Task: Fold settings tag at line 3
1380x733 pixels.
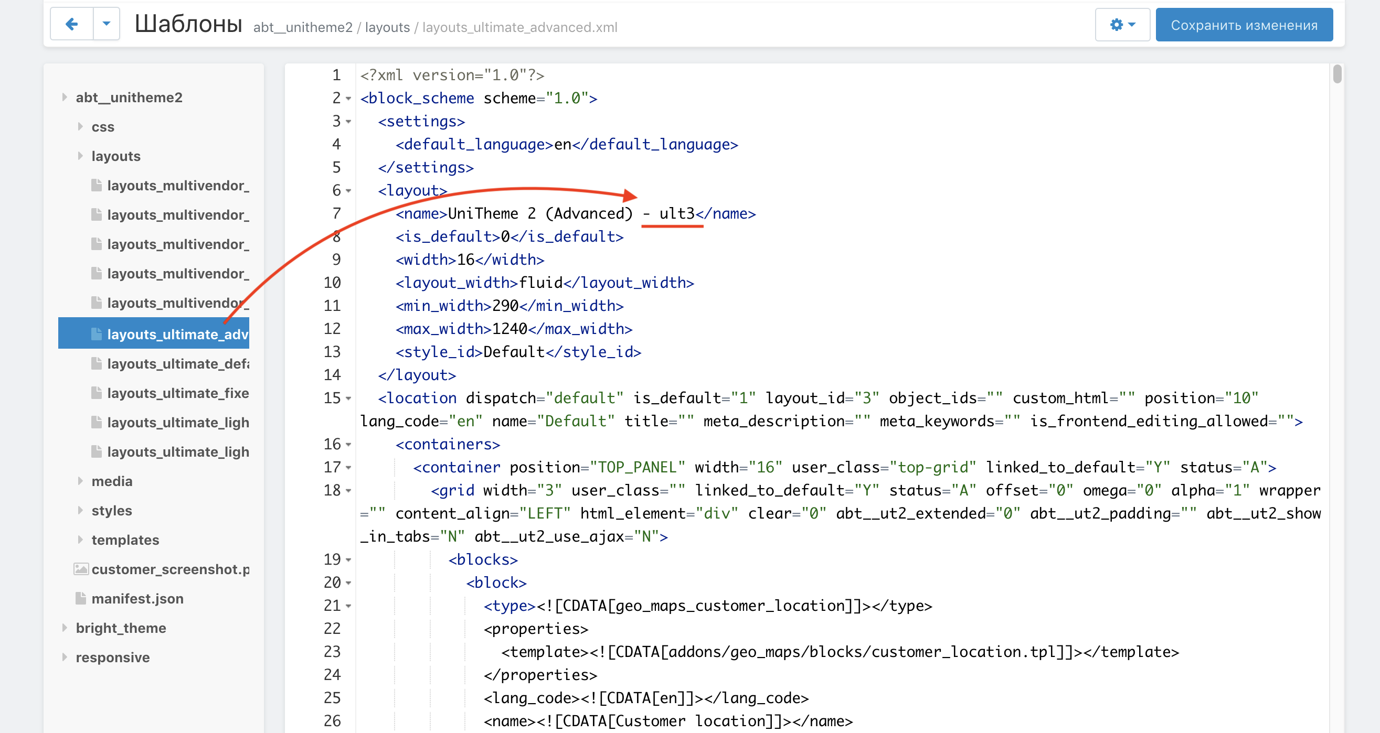Action: (348, 122)
